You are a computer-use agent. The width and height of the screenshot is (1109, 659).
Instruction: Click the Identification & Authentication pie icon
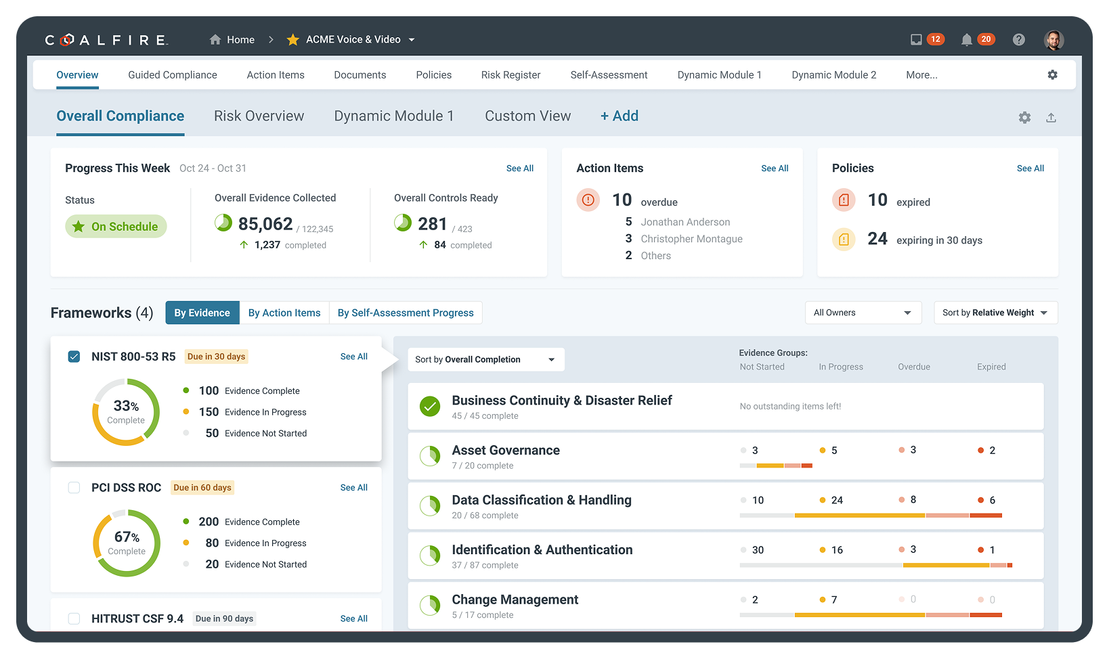tap(430, 555)
